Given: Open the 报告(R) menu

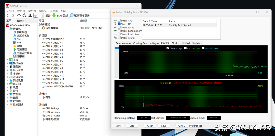Looking at the screenshot, I should click(32, 11).
